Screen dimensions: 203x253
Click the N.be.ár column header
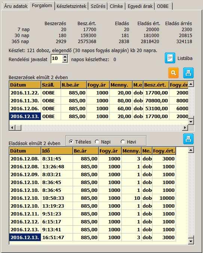(x=74, y=85)
